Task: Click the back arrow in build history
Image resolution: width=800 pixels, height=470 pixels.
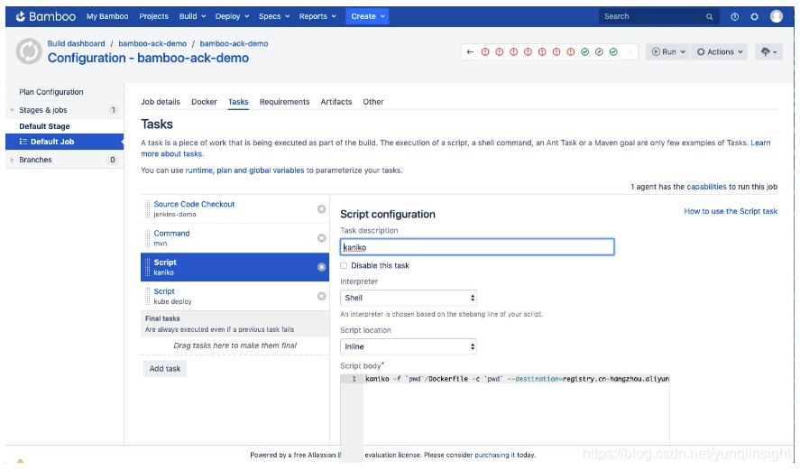Action: (471, 52)
